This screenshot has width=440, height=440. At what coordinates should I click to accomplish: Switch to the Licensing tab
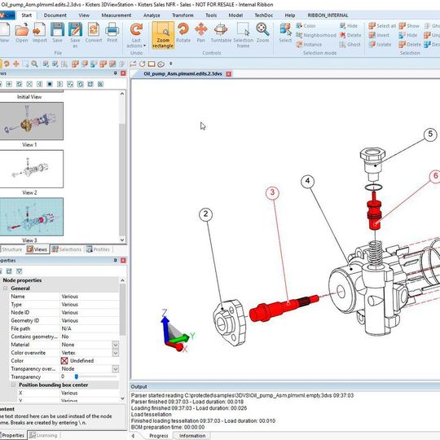coord(43,435)
